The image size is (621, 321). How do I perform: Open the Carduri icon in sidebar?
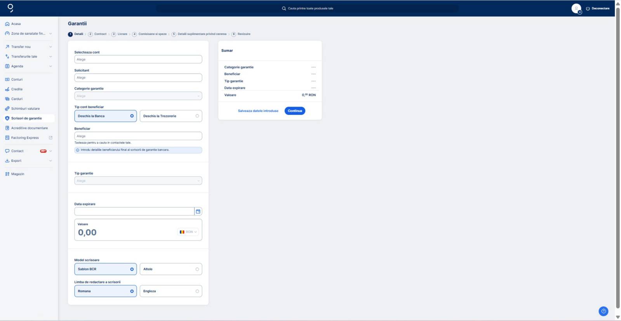(7, 99)
